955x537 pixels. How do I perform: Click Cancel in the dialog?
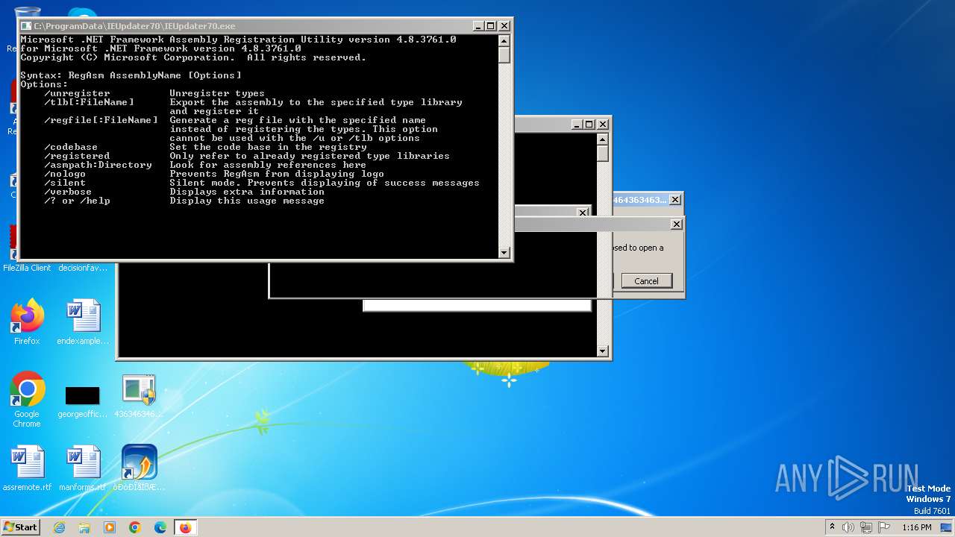[x=646, y=280]
